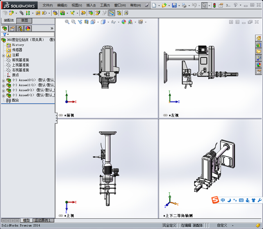
Task: Click the Zoom to Area icon
Action: [x=73, y=22]
